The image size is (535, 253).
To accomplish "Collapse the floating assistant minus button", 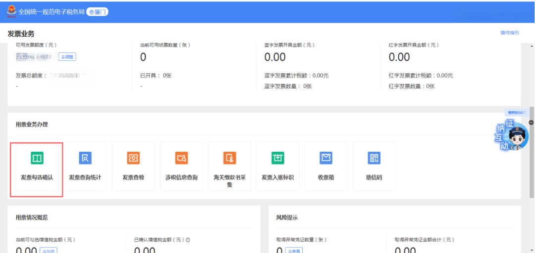I will [532, 122].
